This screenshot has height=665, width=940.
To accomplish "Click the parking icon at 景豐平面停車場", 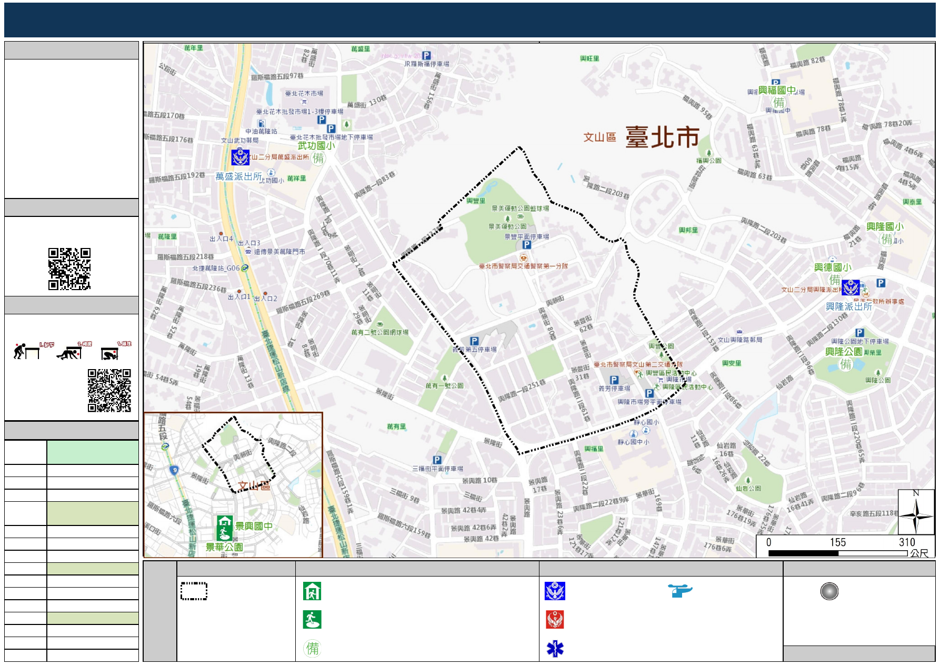I will (x=526, y=245).
